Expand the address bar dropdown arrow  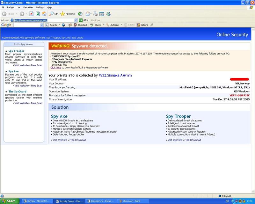click(x=76, y=20)
